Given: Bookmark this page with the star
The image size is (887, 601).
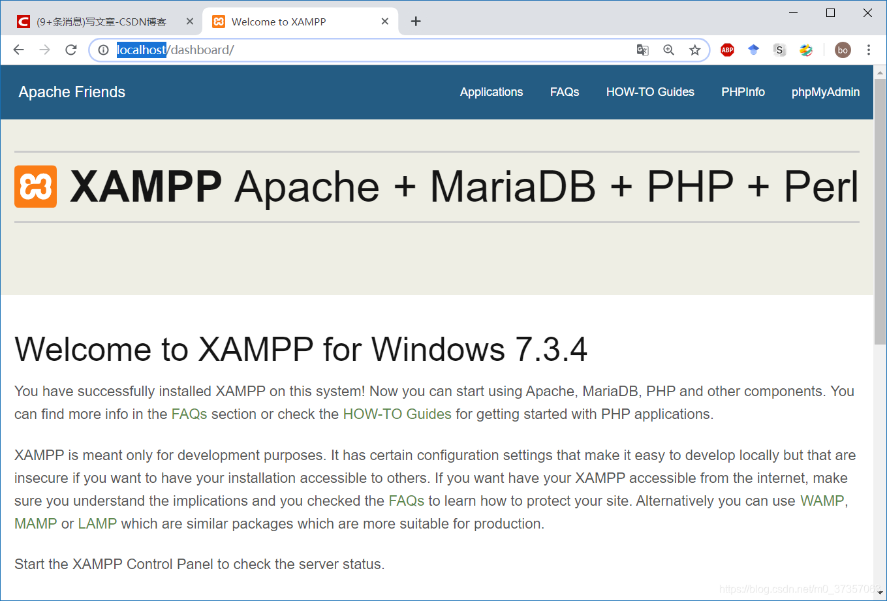Looking at the screenshot, I should pyautogui.click(x=694, y=50).
